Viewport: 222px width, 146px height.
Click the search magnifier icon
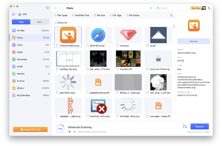158,8
